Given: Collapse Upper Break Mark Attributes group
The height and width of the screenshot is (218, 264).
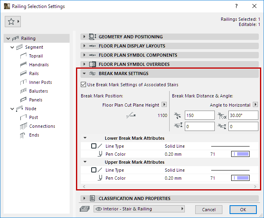Looking at the screenshot, I should (x=85, y=162).
